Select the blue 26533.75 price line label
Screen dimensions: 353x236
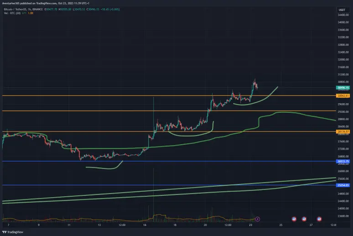(343, 162)
